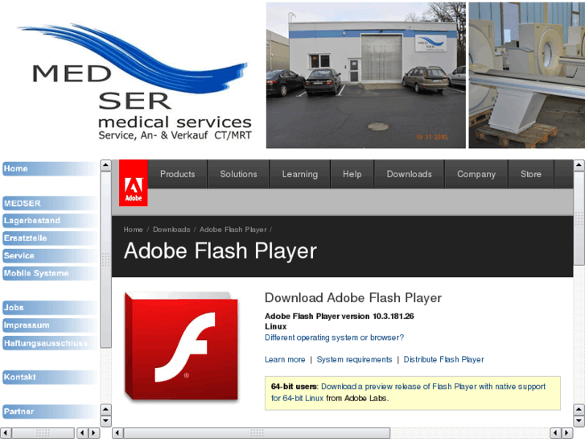Open the Kontakt sidebar entry
The image size is (585, 439).
(x=50, y=377)
